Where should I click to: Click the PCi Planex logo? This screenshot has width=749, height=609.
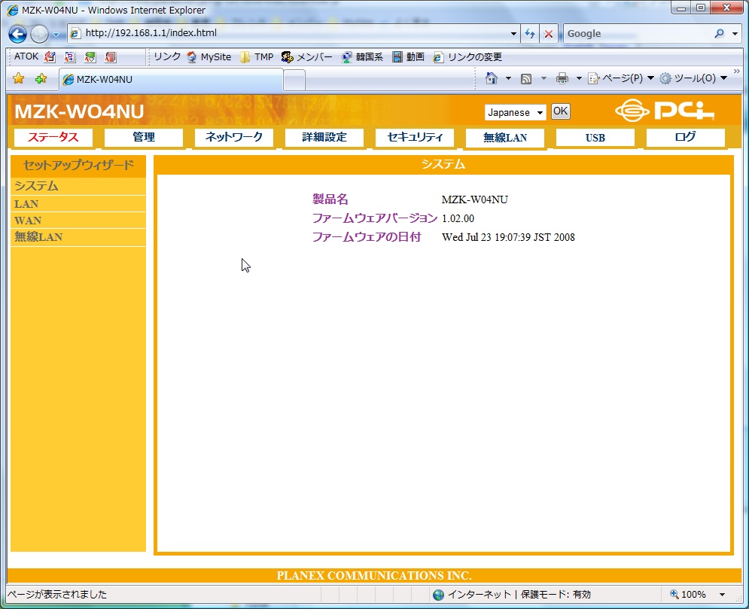665,111
